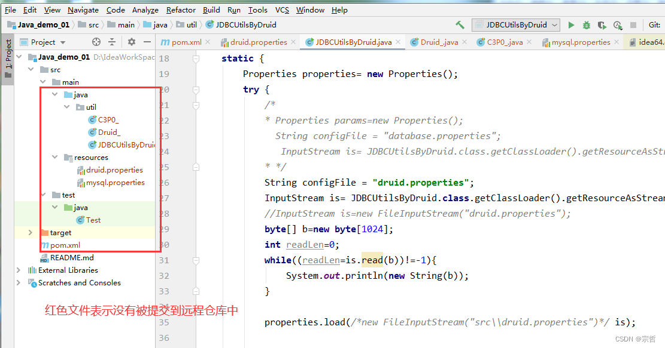Click line number 32 in gutter
665x348 pixels.
(x=164, y=276)
